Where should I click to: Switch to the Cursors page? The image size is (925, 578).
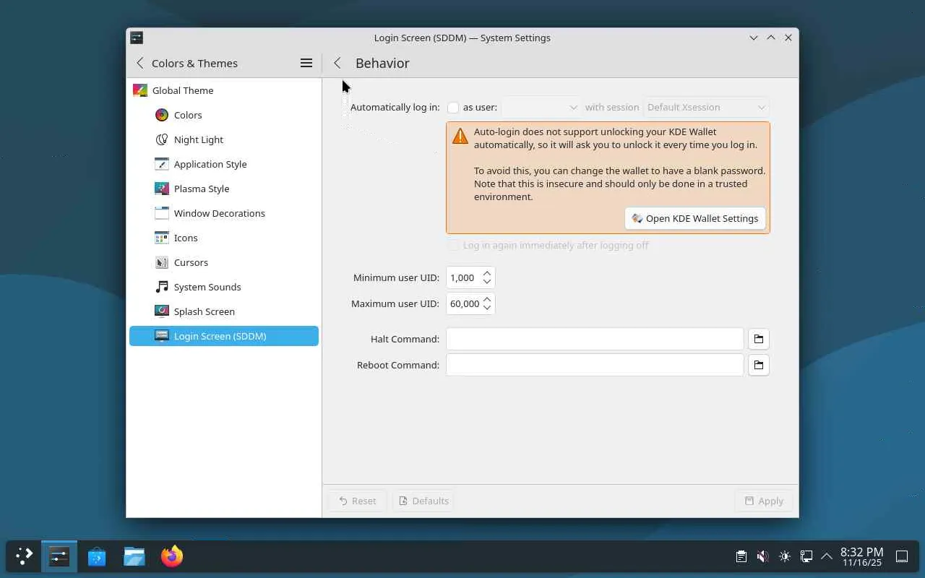[x=224, y=262]
